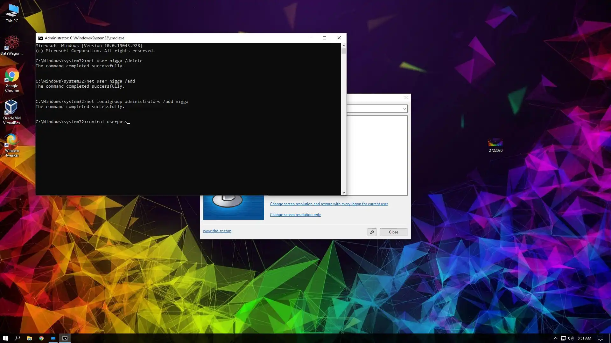
Task: Click the Close button in dialog
Action: [x=393, y=232]
